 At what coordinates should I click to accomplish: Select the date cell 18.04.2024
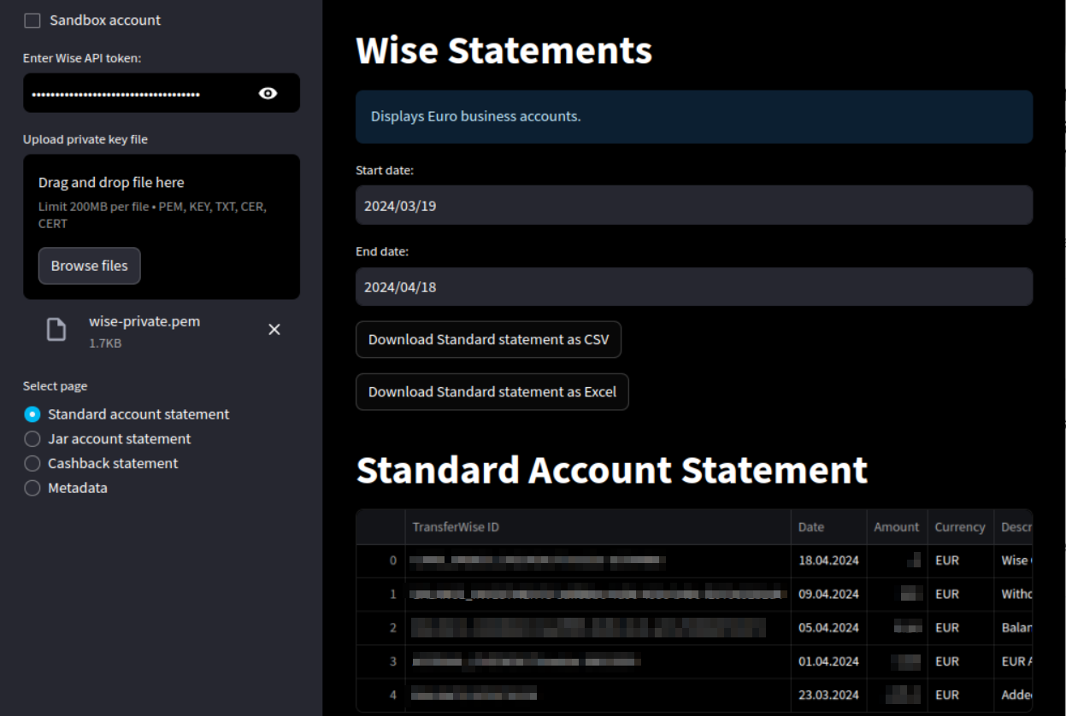click(828, 561)
